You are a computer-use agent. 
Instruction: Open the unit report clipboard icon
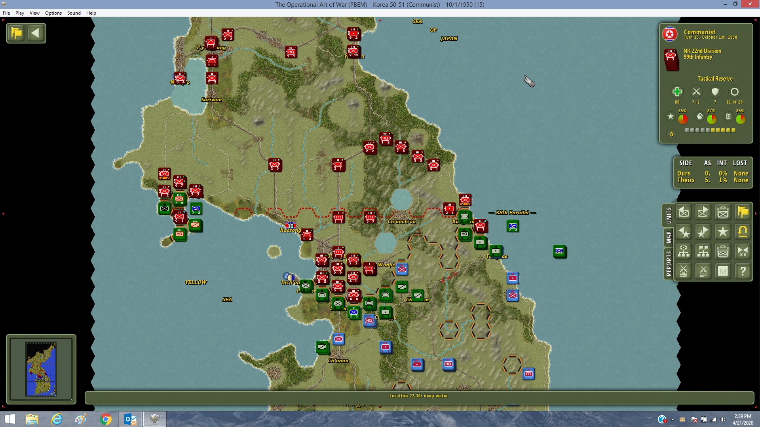click(723, 212)
